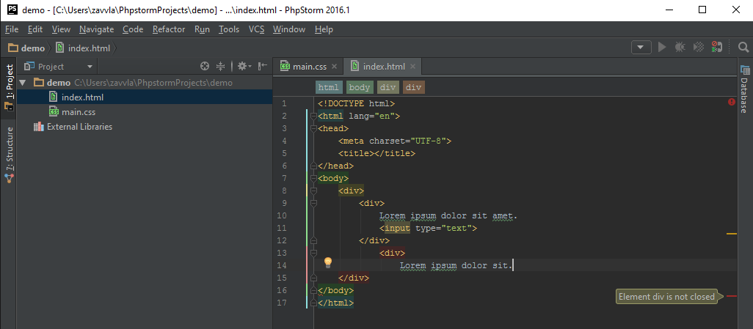The width and height of the screenshot is (753, 329).
Task: Open the File menu
Action: pyautogui.click(x=12, y=29)
